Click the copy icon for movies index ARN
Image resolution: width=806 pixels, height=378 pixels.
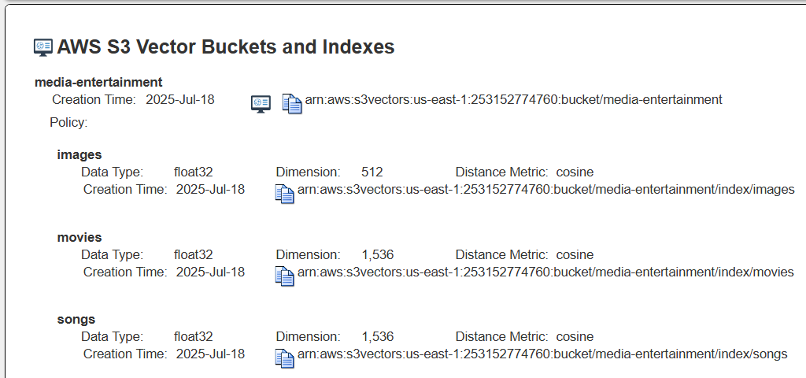click(x=284, y=276)
